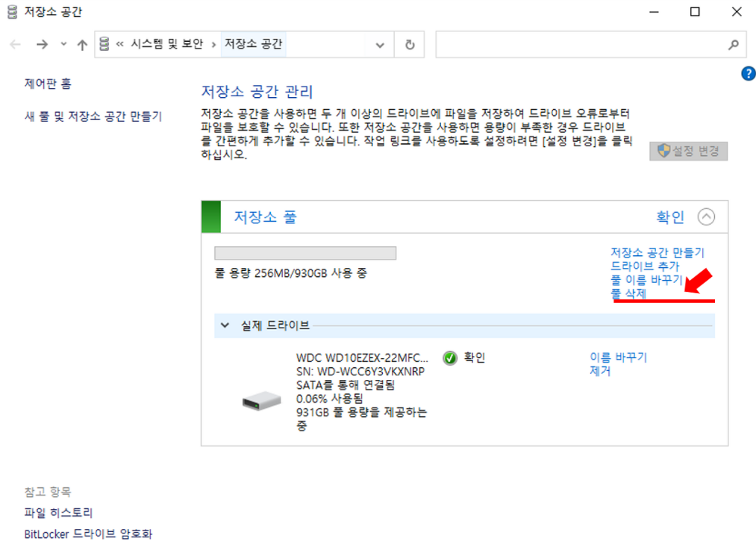756x556 pixels.
Task: Click the refresh icon in the address bar
Action: pos(409,44)
